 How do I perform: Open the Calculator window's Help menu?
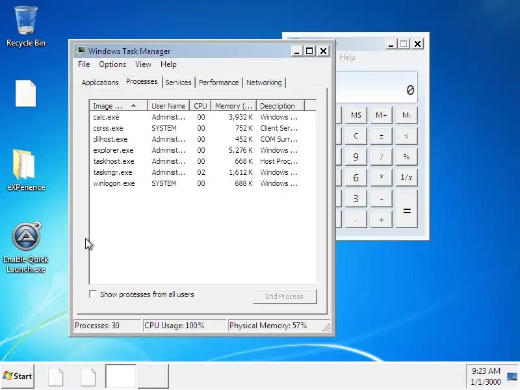pos(347,57)
